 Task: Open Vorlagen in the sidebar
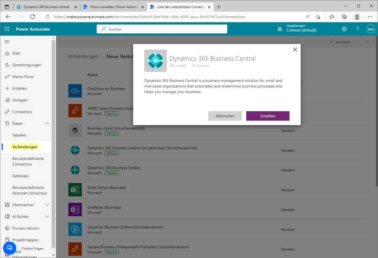coord(20,100)
